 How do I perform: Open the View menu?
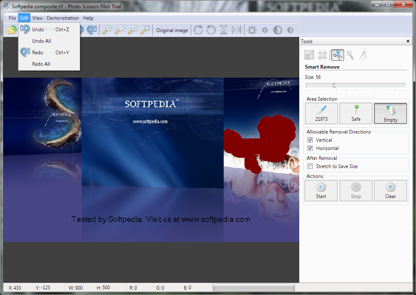(38, 18)
